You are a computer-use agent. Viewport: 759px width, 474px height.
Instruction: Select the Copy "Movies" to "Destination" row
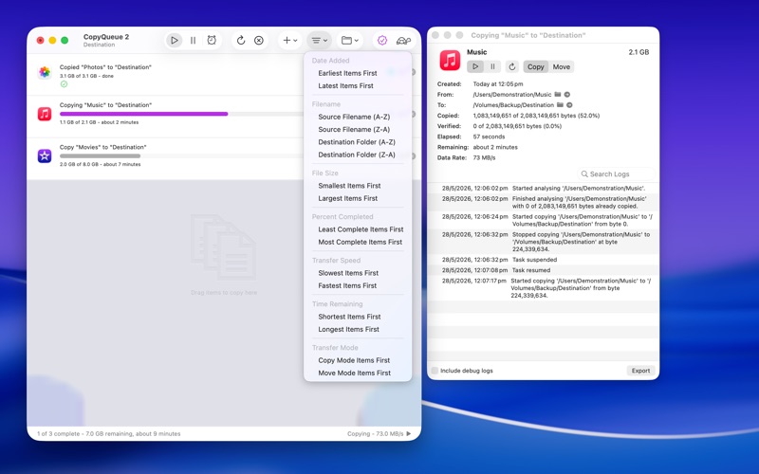[x=224, y=158]
